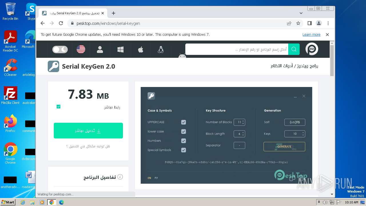Screen dimensions: 366x206
Task: Click the green search magnifier button
Action: click(x=294, y=49)
